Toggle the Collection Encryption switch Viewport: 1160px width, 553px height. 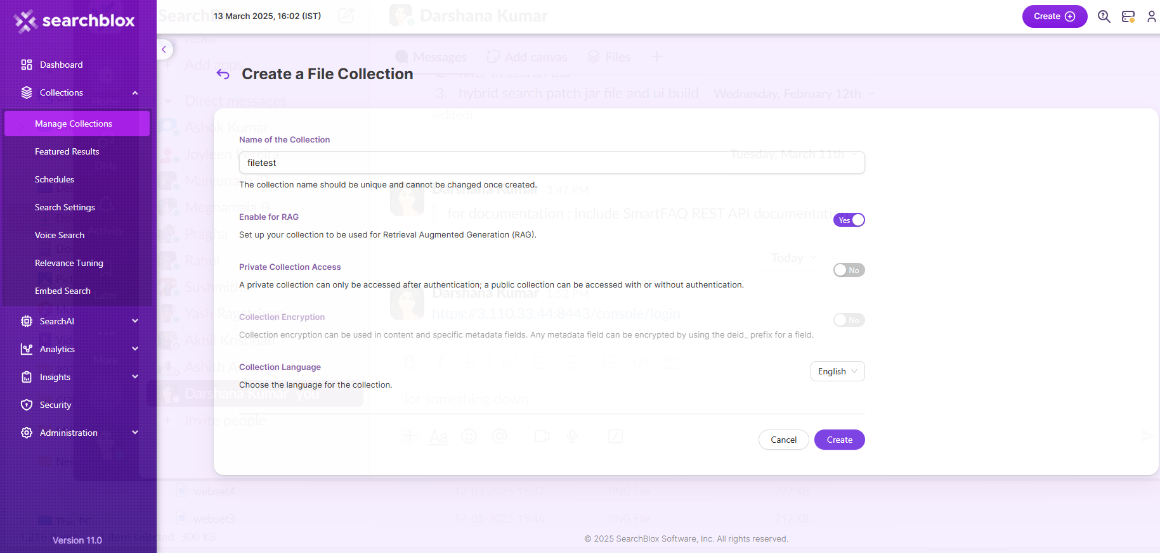point(849,320)
